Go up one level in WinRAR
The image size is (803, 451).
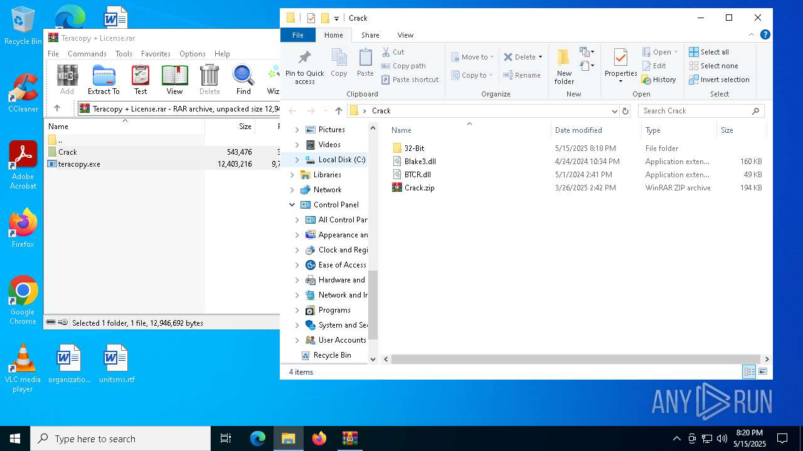click(x=57, y=108)
